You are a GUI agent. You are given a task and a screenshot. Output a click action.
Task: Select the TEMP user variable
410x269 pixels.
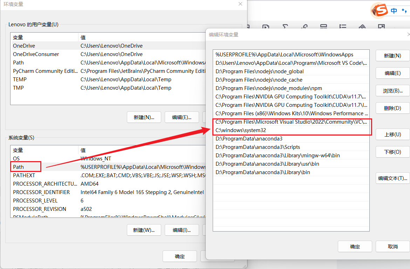(x=109, y=79)
